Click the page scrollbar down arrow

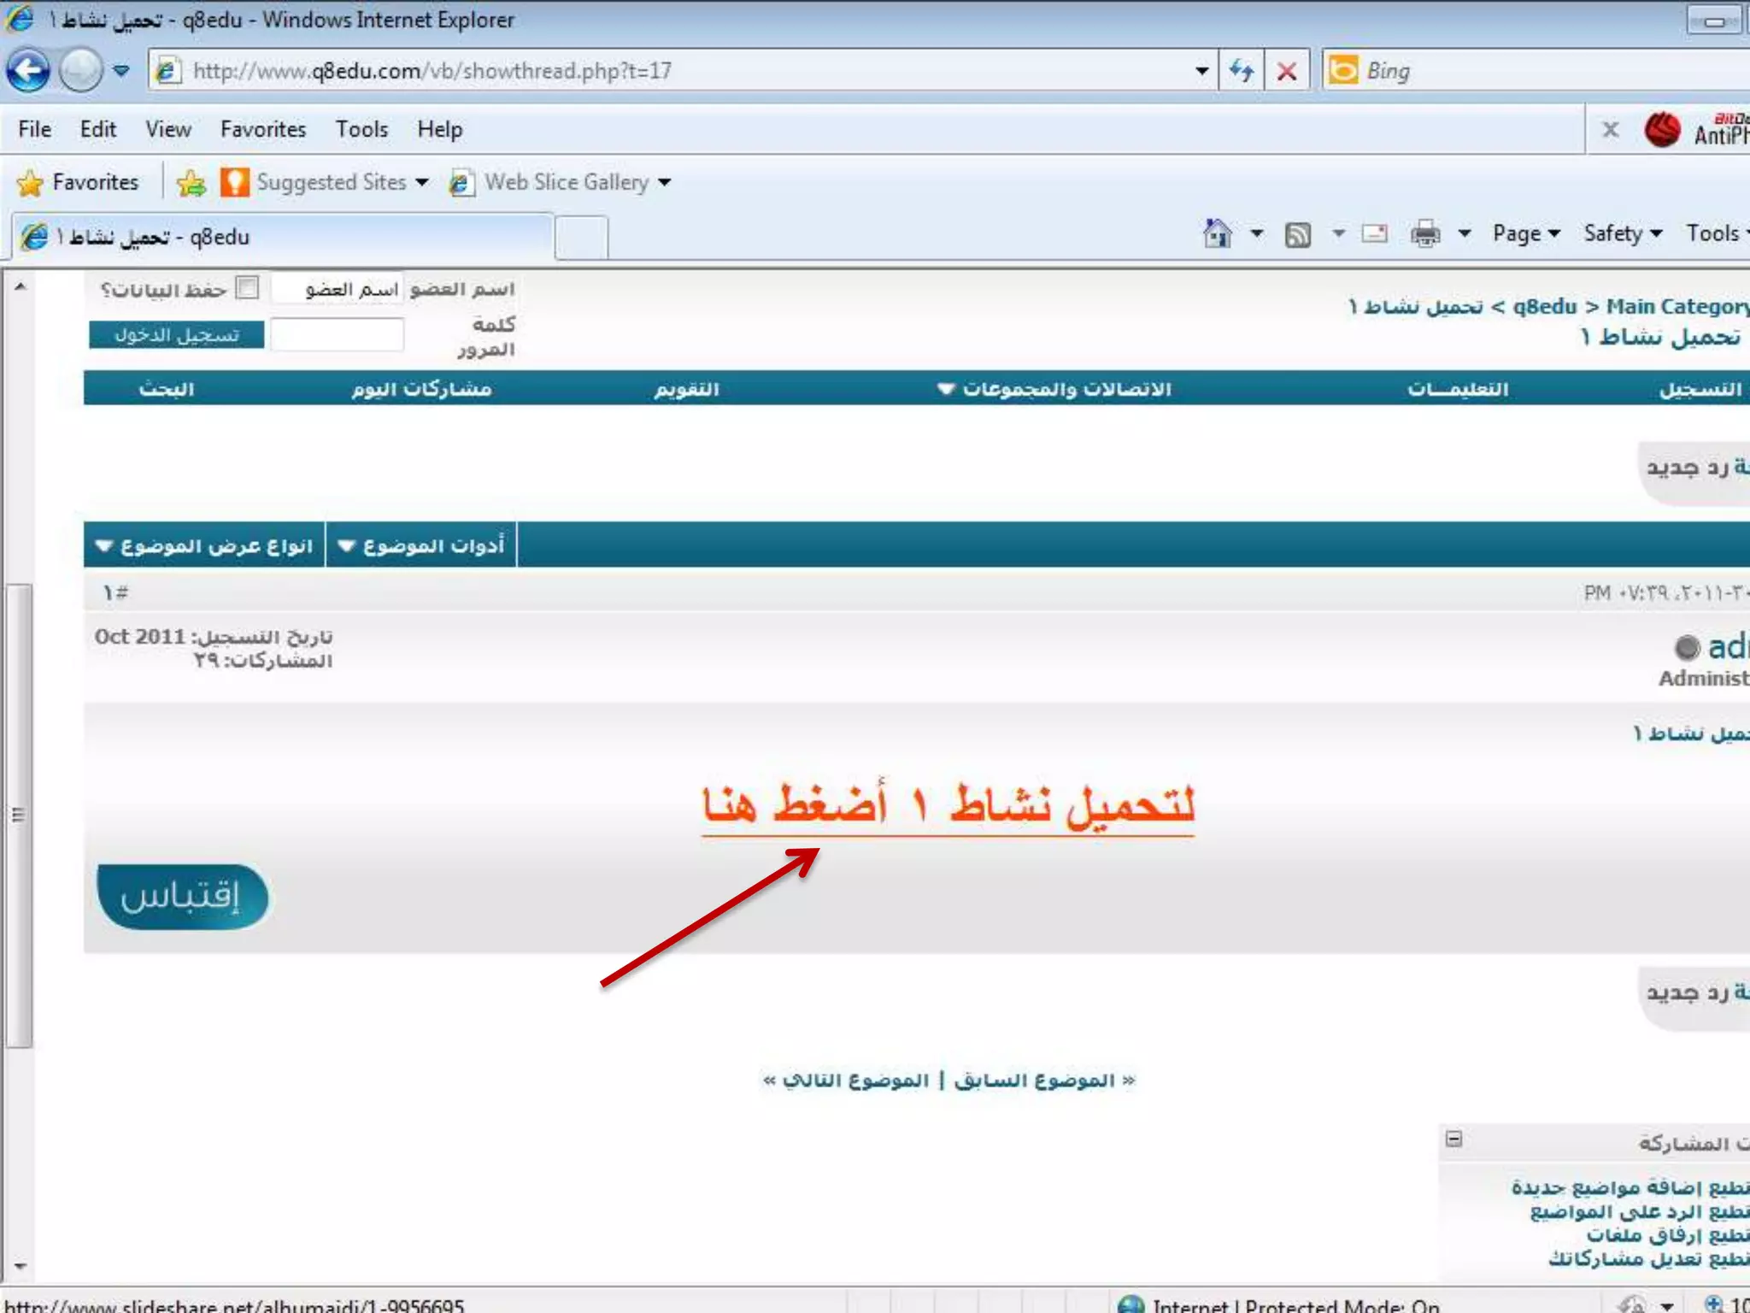tap(19, 1266)
